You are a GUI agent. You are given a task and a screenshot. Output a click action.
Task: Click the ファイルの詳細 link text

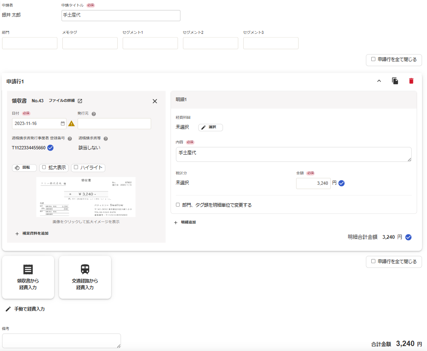[x=62, y=101]
